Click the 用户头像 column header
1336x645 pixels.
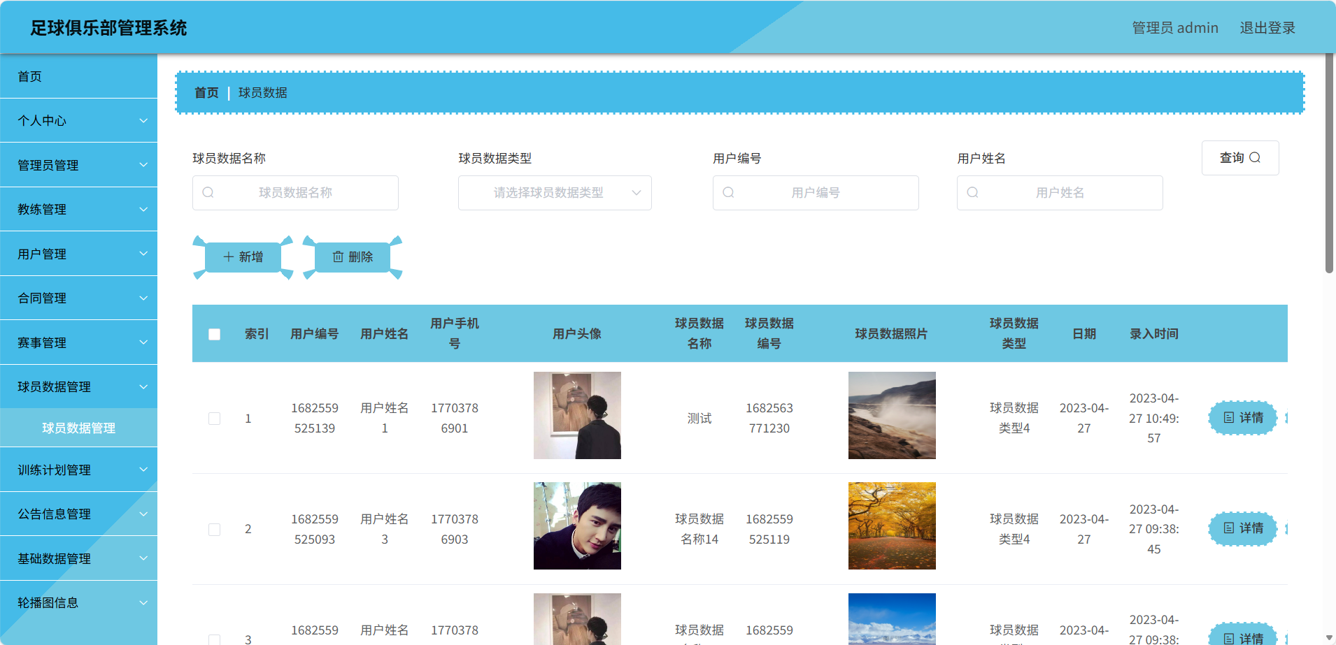point(577,334)
